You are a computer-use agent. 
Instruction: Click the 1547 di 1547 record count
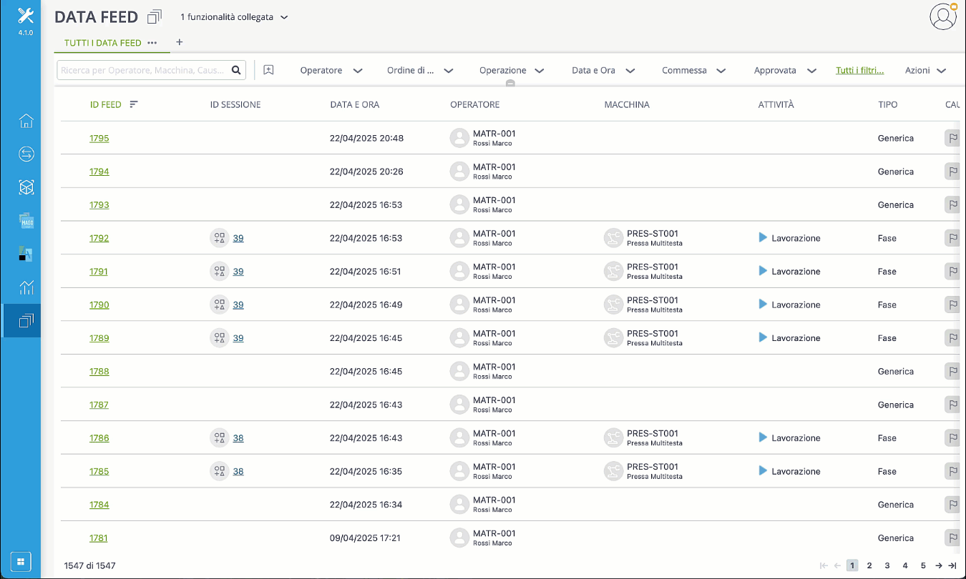(89, 565)
